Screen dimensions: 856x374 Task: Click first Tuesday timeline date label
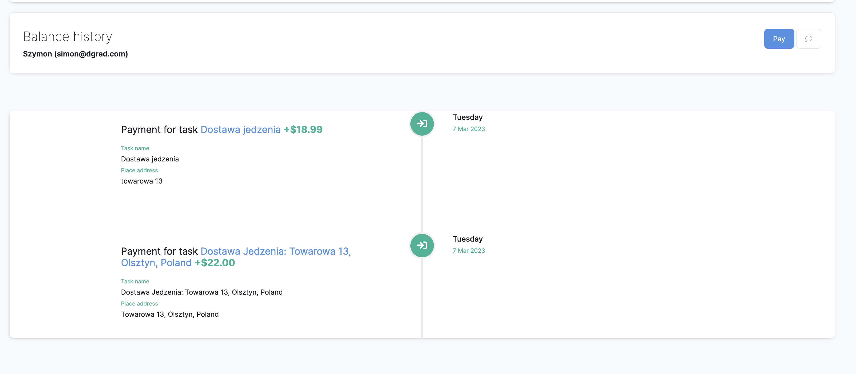(x=467, y=117)
